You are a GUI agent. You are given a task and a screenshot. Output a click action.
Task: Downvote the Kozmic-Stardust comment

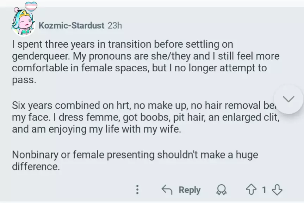[278, 190]
